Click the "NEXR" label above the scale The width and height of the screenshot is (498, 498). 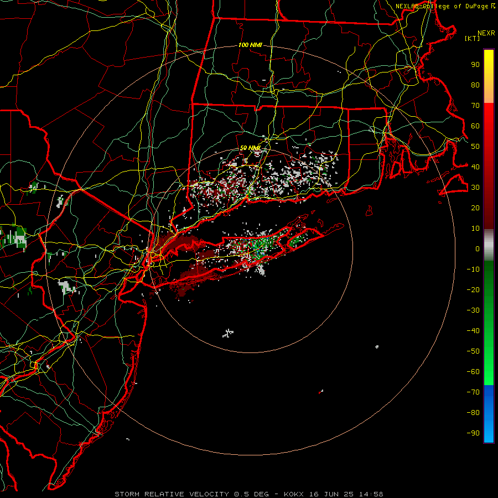tap(486, 33)
